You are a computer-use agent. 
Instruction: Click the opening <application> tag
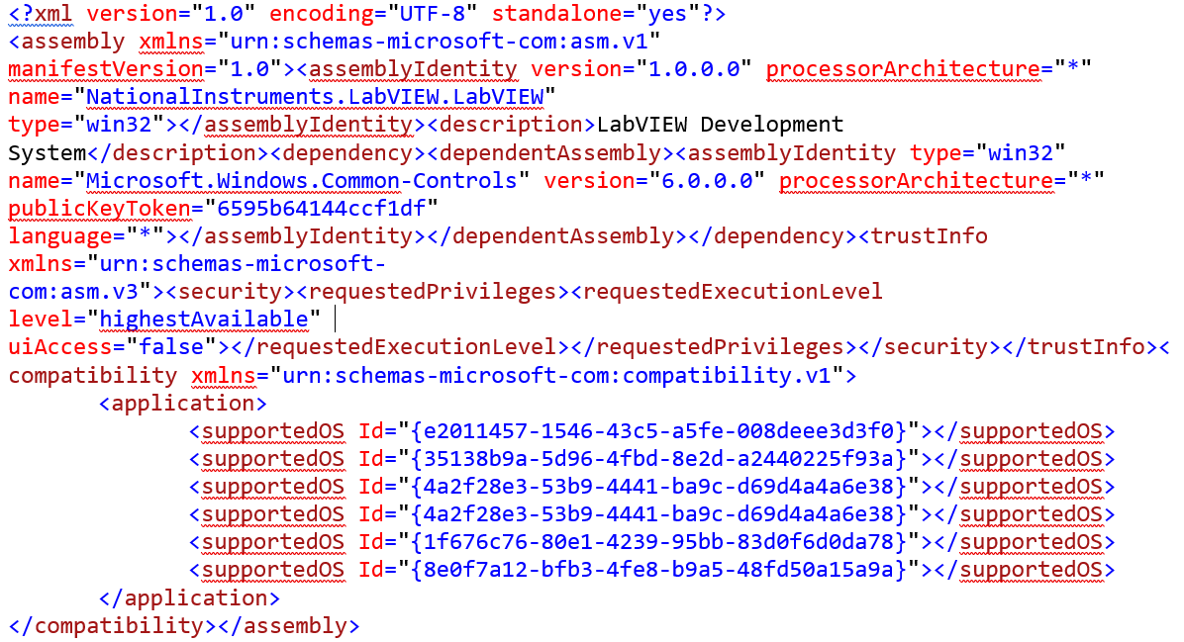click(x=183, y=404)
